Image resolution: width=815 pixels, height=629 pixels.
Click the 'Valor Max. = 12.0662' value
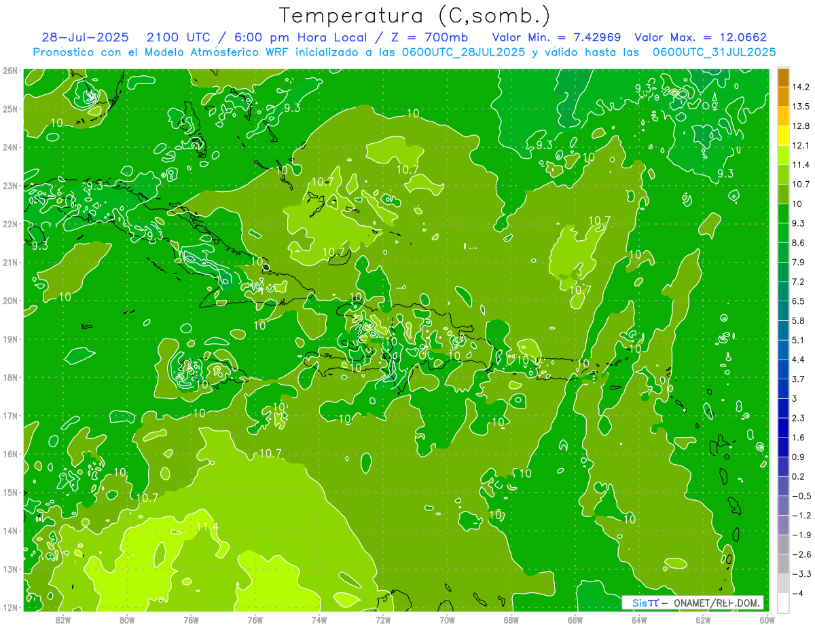[700, 37]
